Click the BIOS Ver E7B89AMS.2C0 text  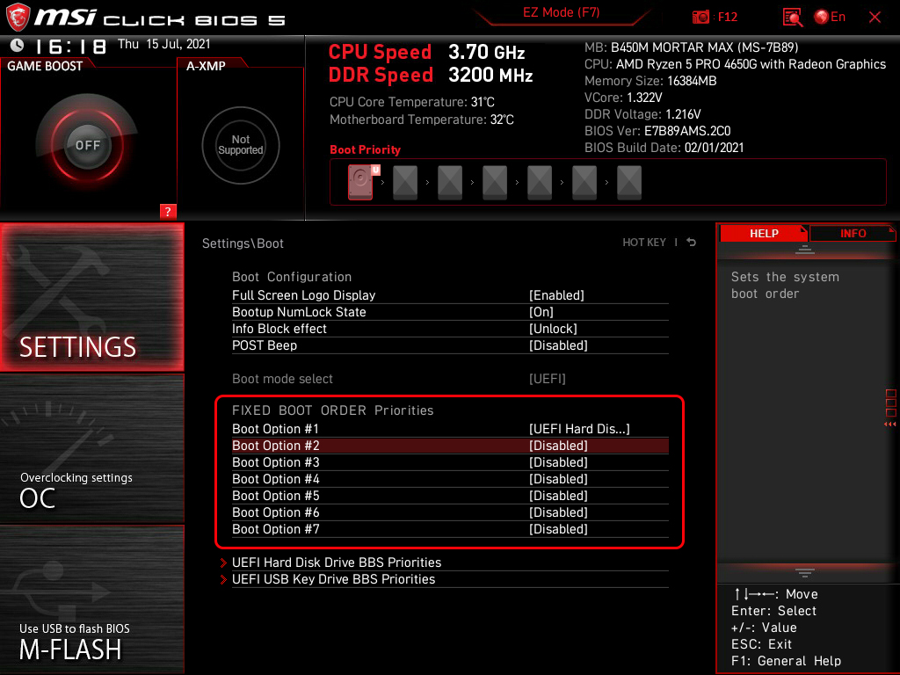pyautogui.click(x=657, y=131)
